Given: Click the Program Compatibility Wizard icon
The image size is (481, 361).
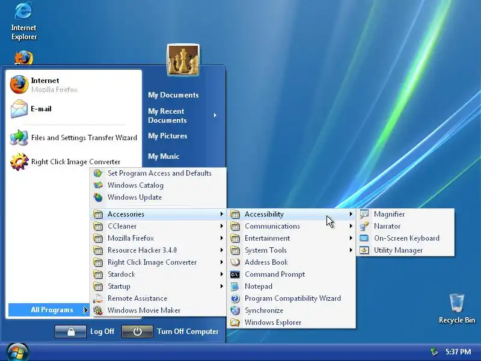Looking at the screenshot, I should pyautogui.click(x=235, y=298).
